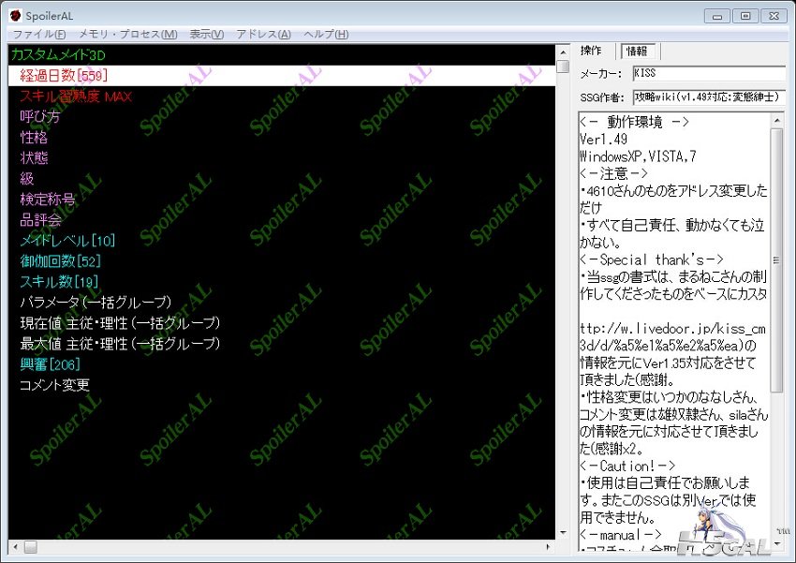
Task: Switch to the 情報 tab
Action: 637,51
